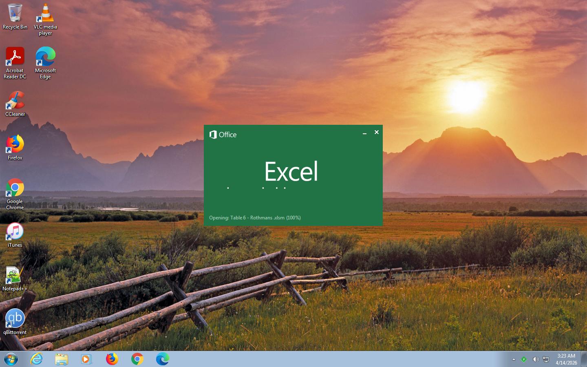Click the CCleaner desktop icon
This screenshot has width=587, height=367.
(x=15, y=104)
